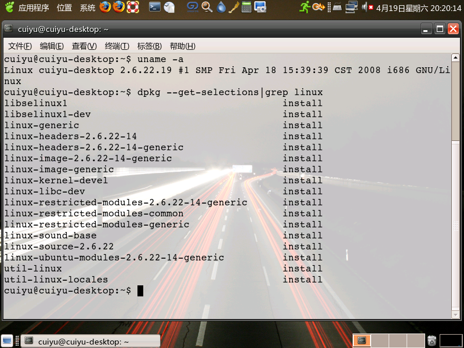The image size is (464, 348).
Task: Click the Show Desktop icon in bottom panel
Action: click(x=7, y=341)
